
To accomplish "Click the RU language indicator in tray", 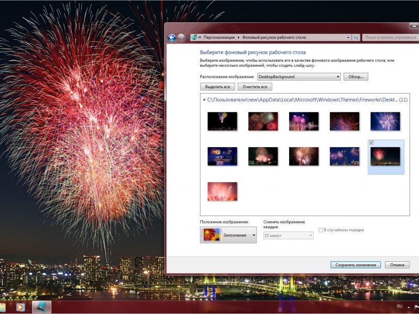I will pos(400,306).
